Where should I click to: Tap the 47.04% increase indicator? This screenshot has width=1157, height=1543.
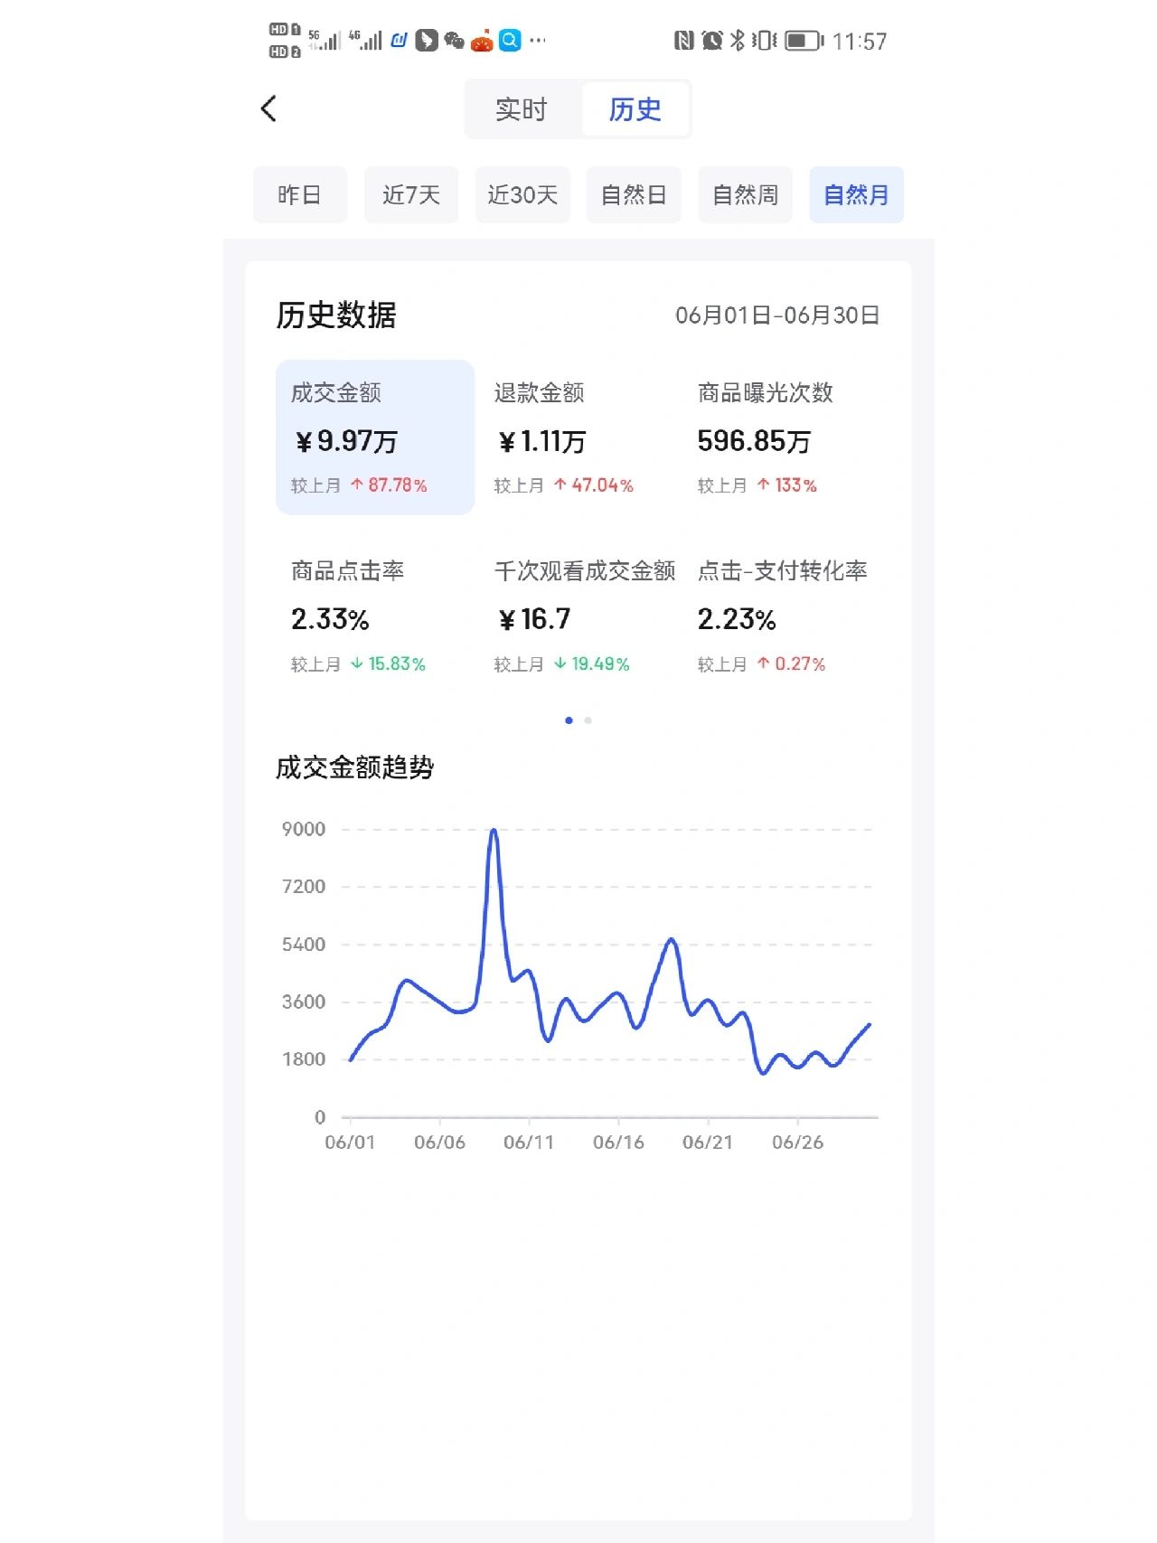[594, 485]
